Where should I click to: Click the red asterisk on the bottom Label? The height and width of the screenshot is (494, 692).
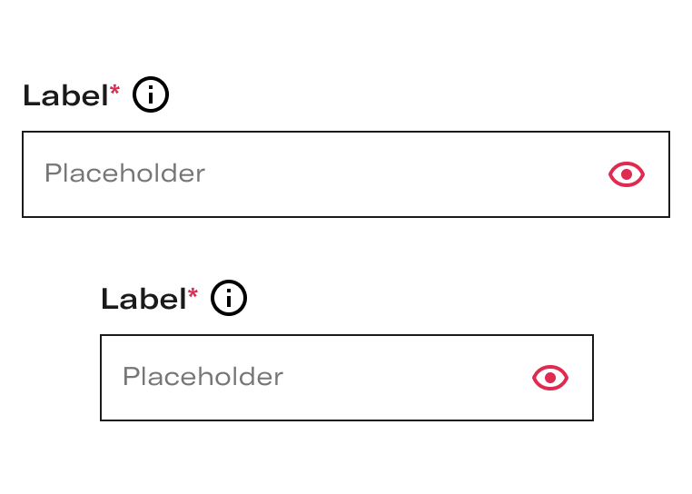coord(193,293)
